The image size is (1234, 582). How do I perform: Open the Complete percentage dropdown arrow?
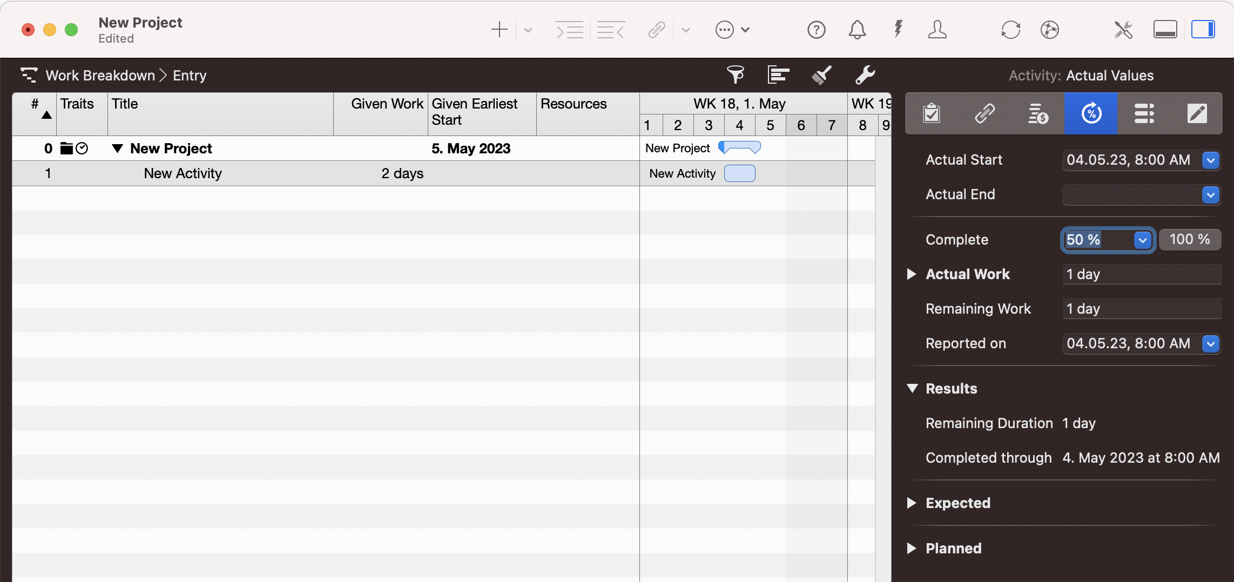point(1142,240)
